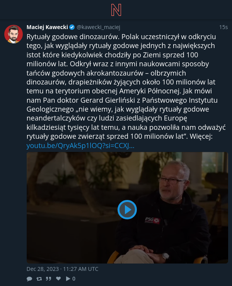Click the red Nitter N logo

click(x=116, y=10)
